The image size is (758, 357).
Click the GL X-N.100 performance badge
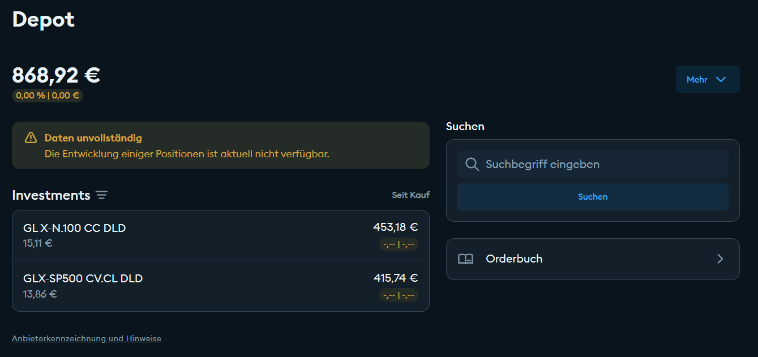[x=399, y=244]
